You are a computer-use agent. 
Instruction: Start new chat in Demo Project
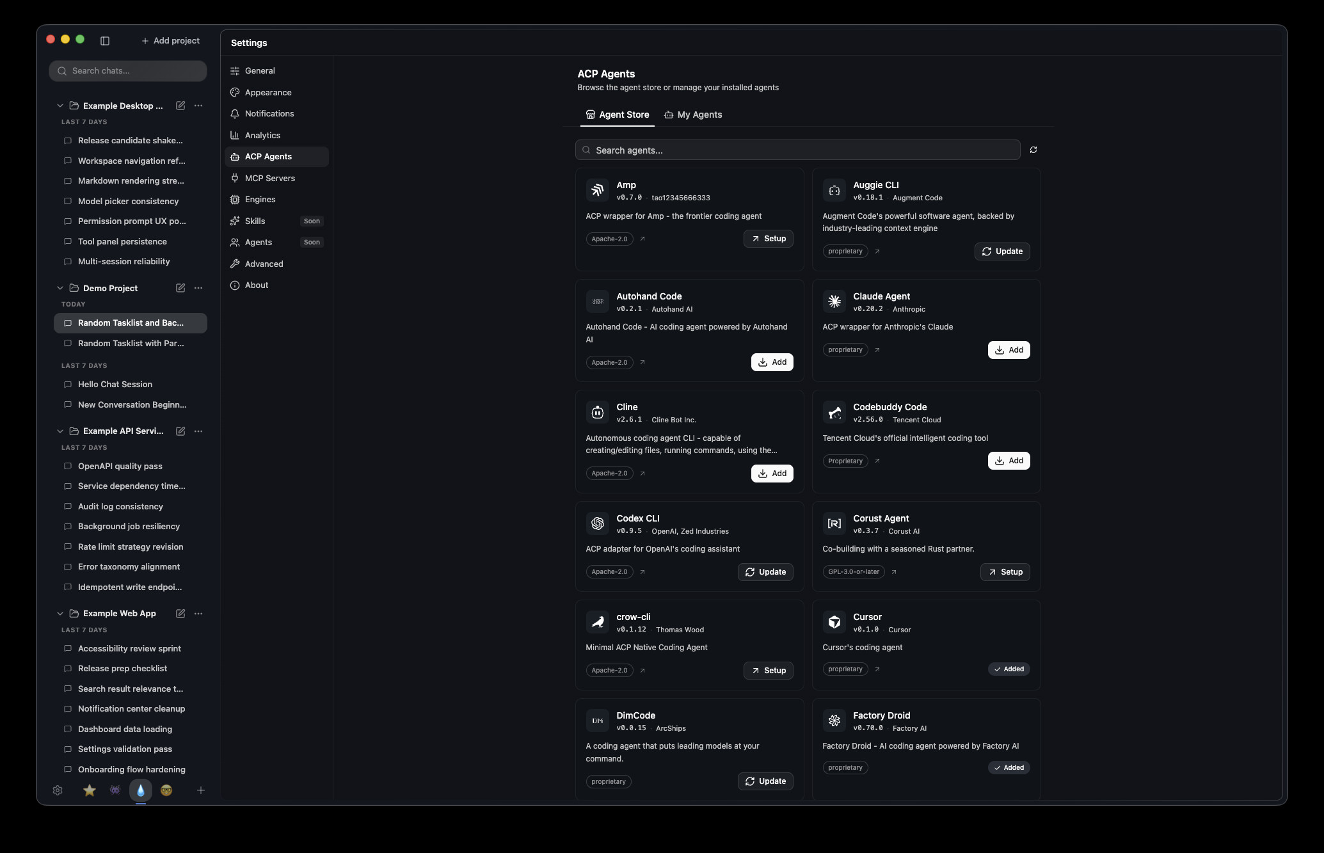[x=180, y=288]
